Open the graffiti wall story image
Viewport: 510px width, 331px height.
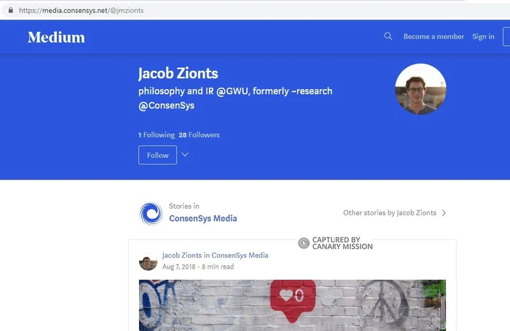[x=292, y=306]
